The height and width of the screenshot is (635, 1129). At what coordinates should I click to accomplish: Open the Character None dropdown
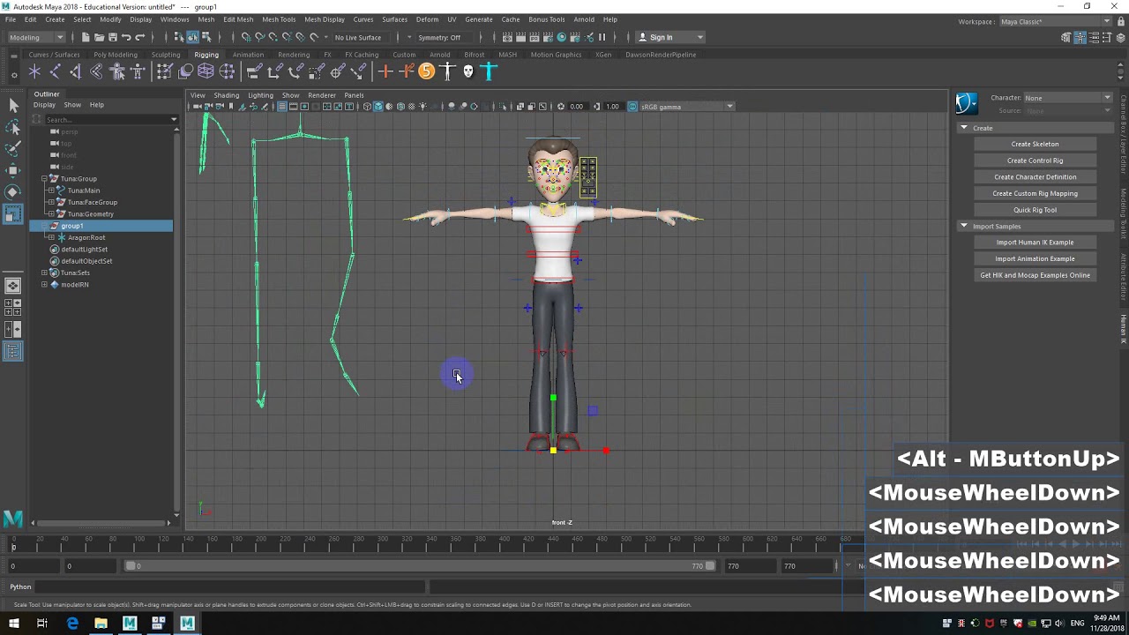click(1068, 98)
